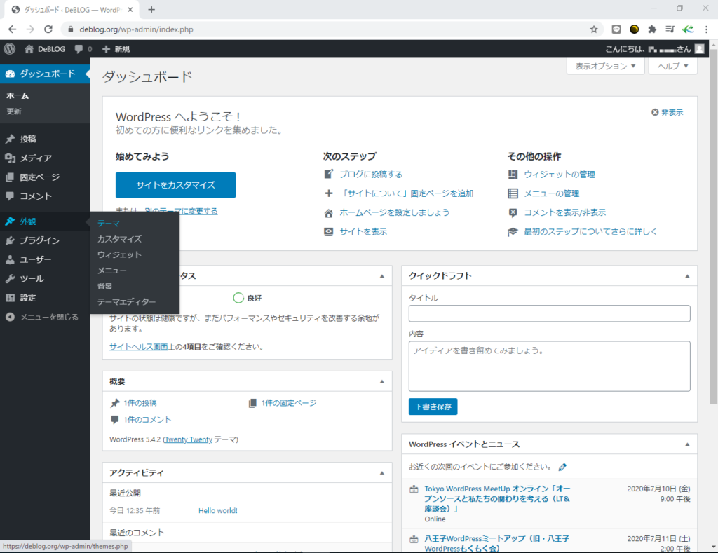Open the メニューの管理 link
Image resolution: width=718 pixels, height=553 pixels.
(552, 193)
